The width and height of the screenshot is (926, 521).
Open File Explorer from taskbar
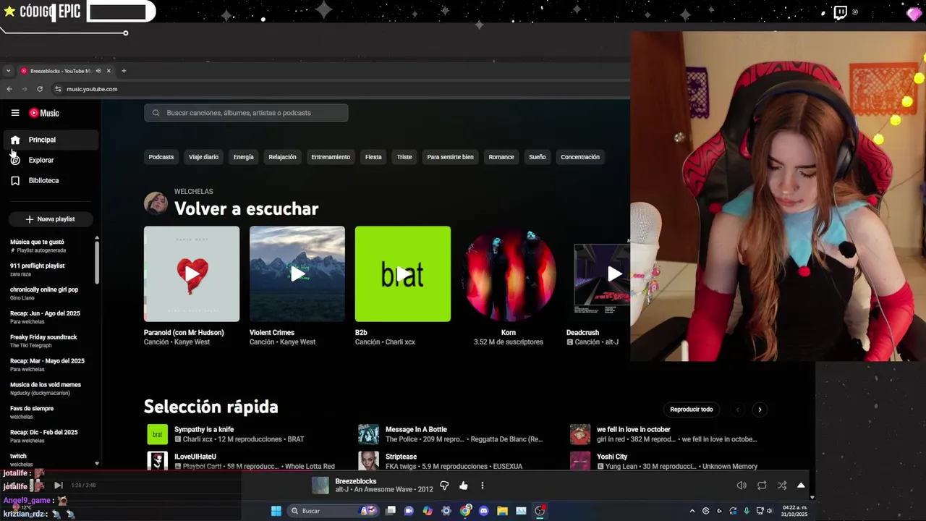(502, 511)
